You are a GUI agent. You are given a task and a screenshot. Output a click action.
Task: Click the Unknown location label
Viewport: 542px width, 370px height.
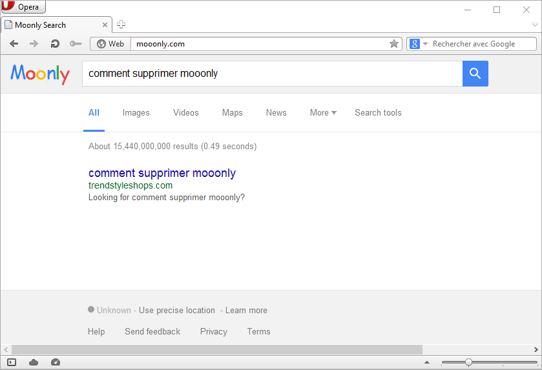114,310
